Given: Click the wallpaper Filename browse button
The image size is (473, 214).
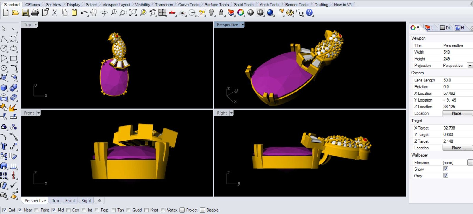Looking at the screenshot, I should point(470,163).
